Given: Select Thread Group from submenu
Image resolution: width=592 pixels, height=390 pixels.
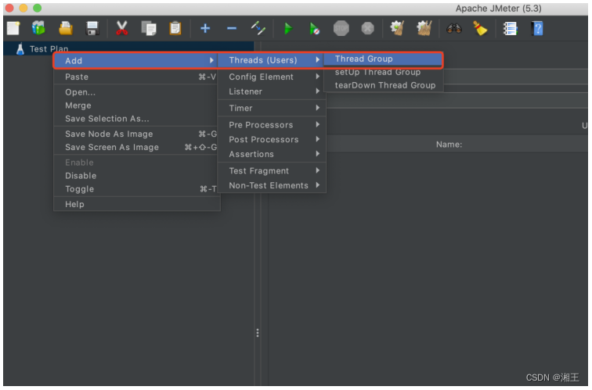Looking at the screenshot, I should (x=383, y=59).
